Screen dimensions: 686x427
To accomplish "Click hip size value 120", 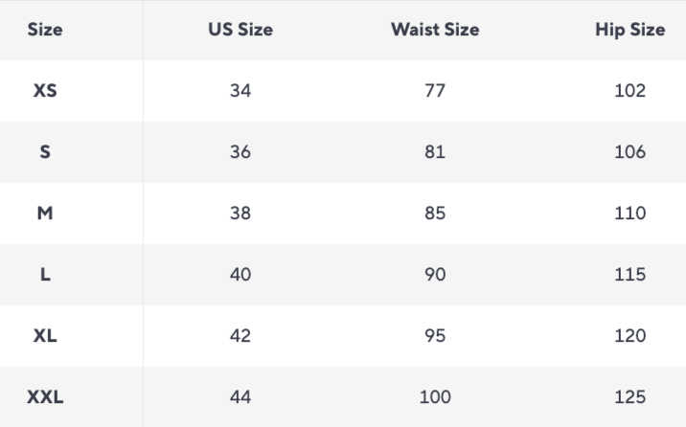I will tap(630, 336).
